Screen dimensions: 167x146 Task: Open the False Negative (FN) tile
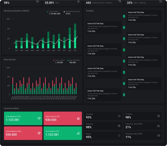coord(23,133)
